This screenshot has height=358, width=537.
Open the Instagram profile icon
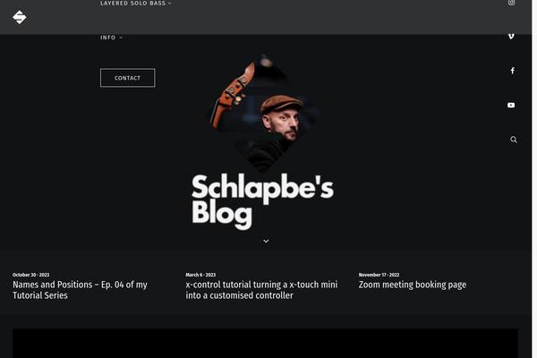pos(511,3)
